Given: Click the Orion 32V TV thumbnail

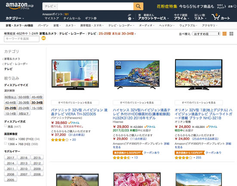Looking at the screenshot, I should pyautogui.click(x=199, y=74).
